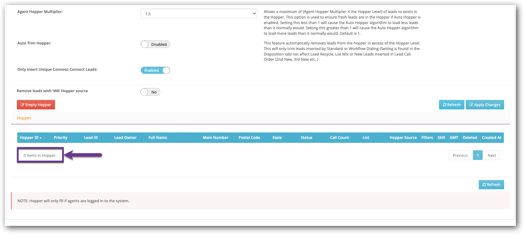The height and width of the screenshot is (234, 524).
Task: Click the Priority column header
Action: click(x=61, y=138)
